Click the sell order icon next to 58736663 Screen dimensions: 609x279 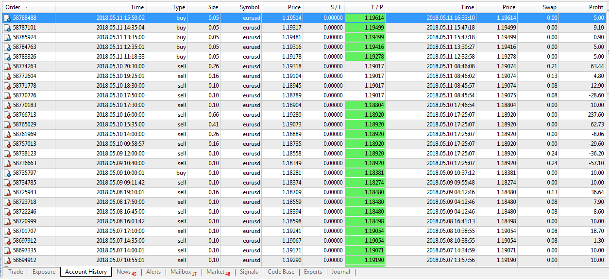pos(7,163)
